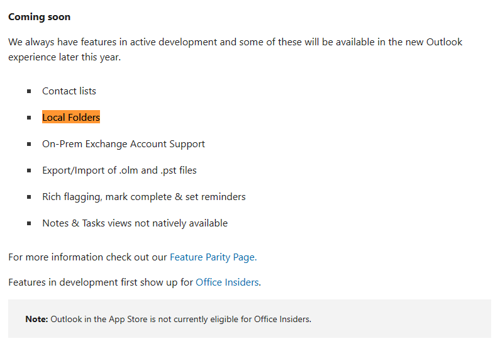Click the bullet beside Export/Import item

[x=29, y=170]
